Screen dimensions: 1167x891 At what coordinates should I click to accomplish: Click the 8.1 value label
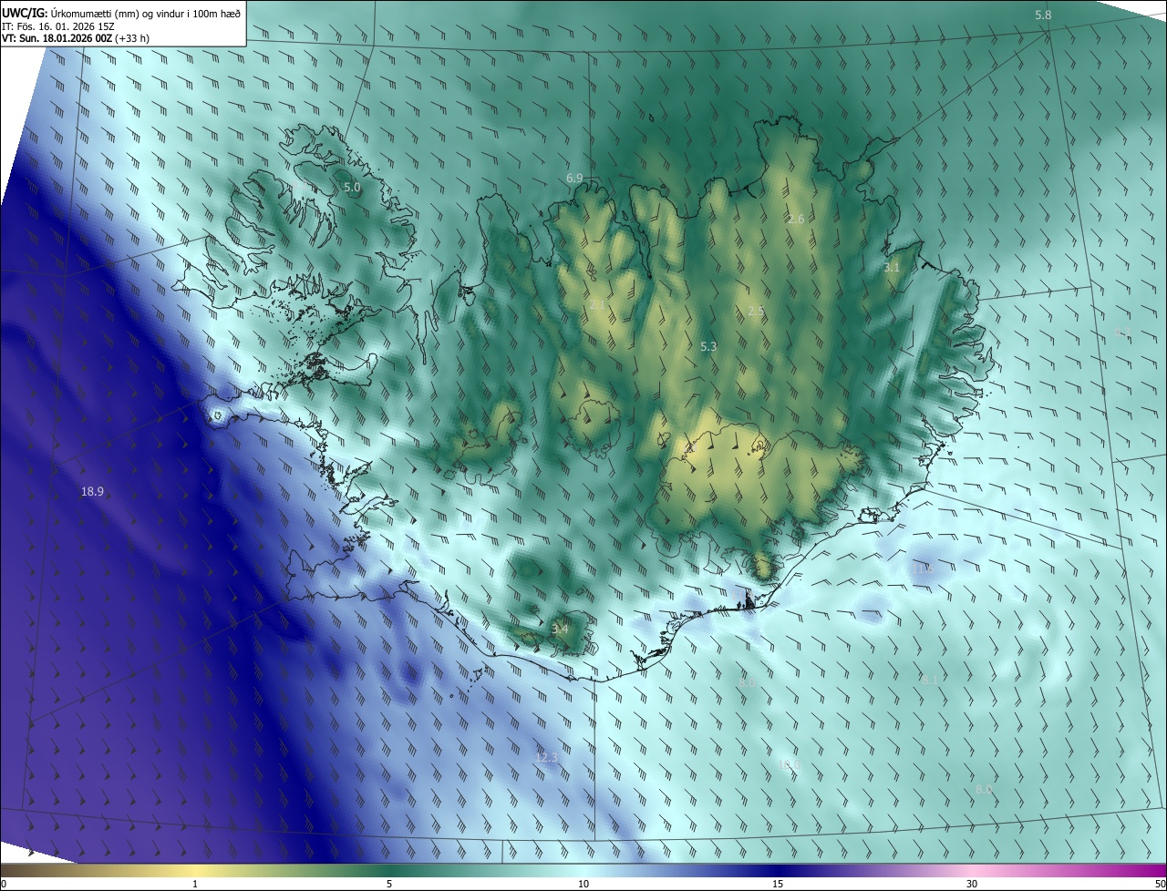click(x=930, y=680)
